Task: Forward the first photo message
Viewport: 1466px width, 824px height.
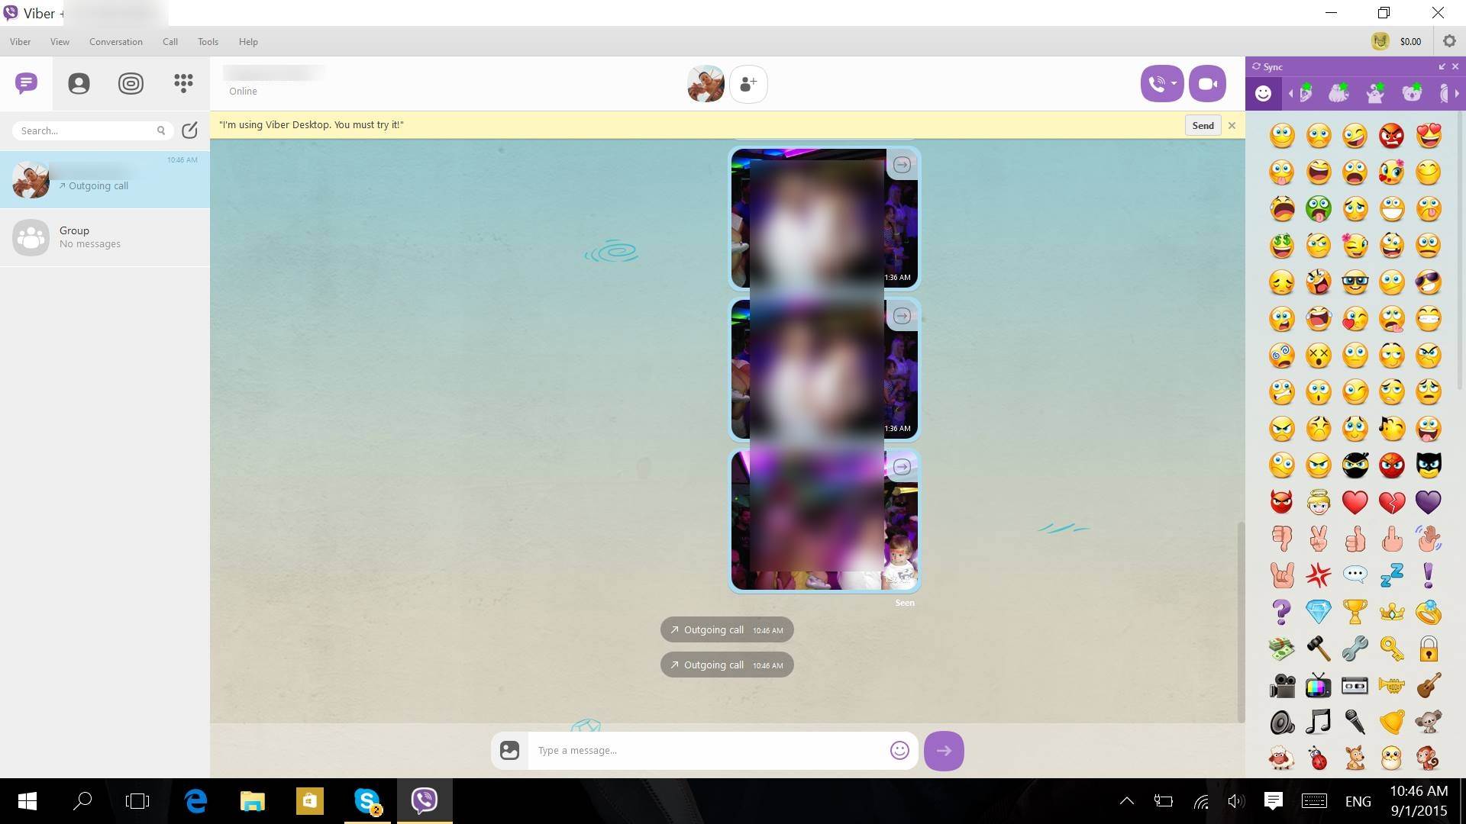Action: 902,165
